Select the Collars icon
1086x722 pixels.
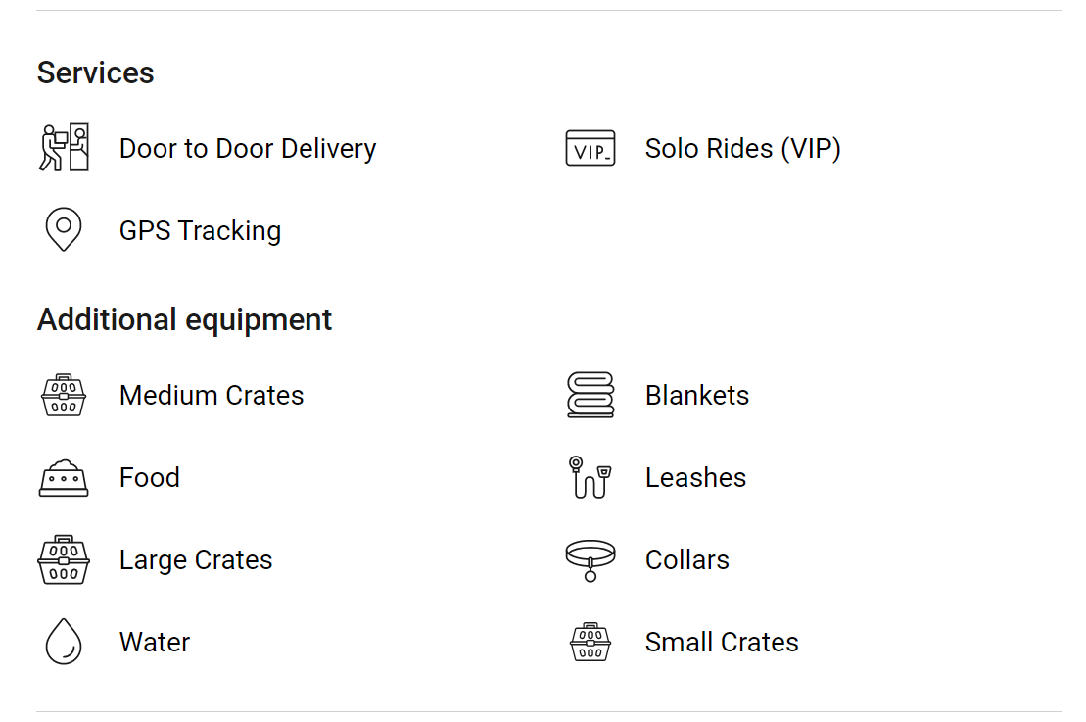click(x=590, y=559)
